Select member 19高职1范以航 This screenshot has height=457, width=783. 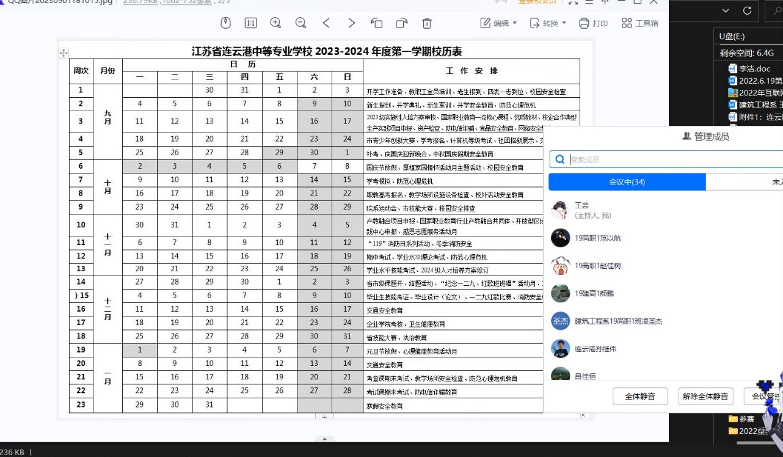coord(666,238)
